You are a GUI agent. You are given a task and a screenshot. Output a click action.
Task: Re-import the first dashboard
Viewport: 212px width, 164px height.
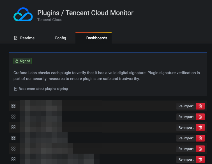tap(186, 106)
